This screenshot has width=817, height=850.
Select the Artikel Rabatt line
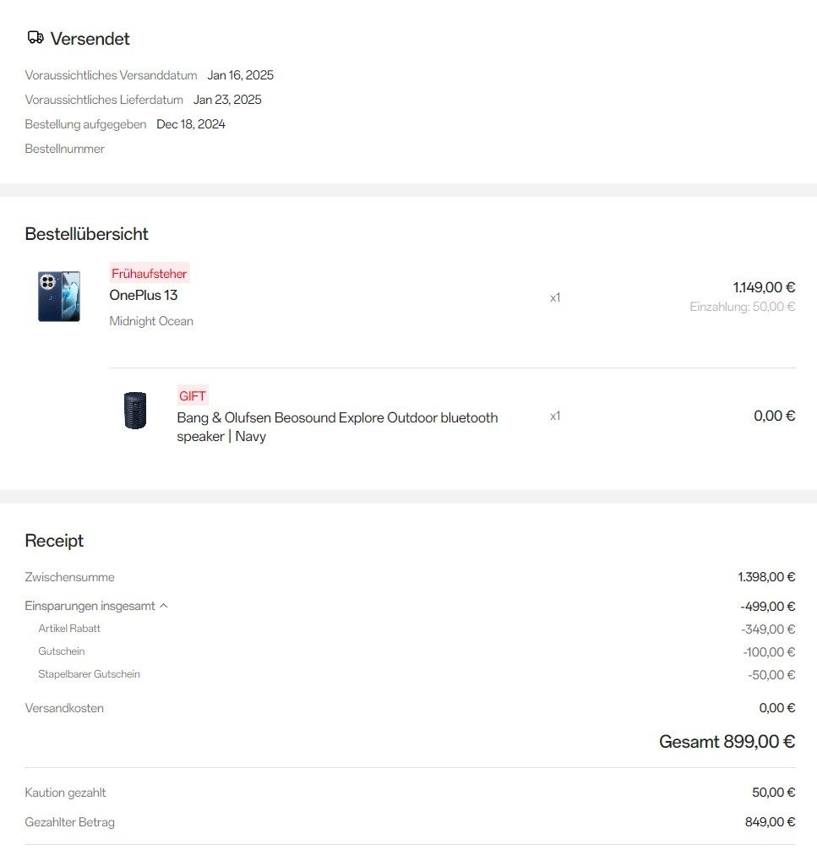coord(69,629)
